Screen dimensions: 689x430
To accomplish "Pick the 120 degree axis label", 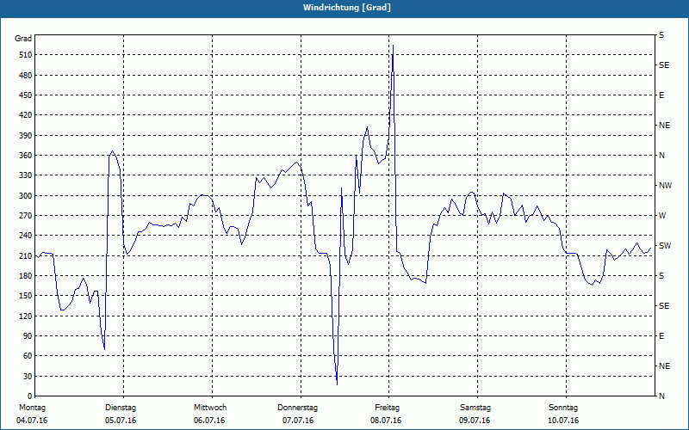I will (26, 316).
